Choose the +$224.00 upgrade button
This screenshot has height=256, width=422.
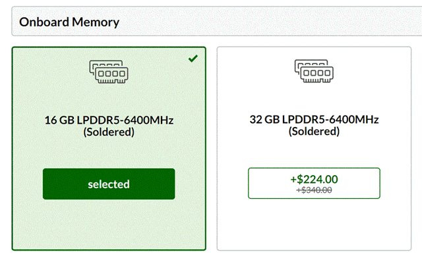point(314,183)
